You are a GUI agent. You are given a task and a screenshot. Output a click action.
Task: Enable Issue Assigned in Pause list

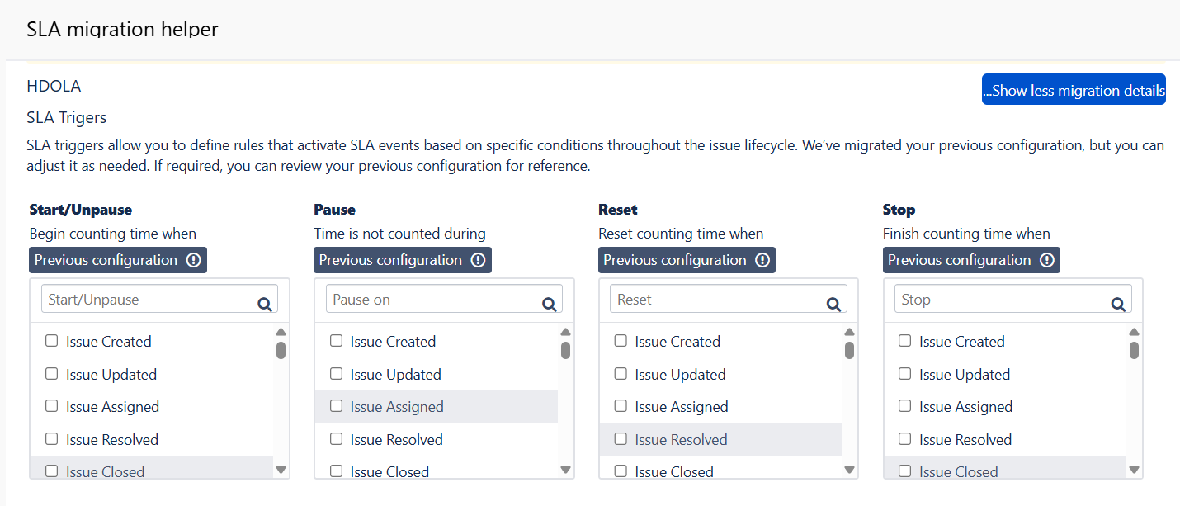[x=337, y=406]
